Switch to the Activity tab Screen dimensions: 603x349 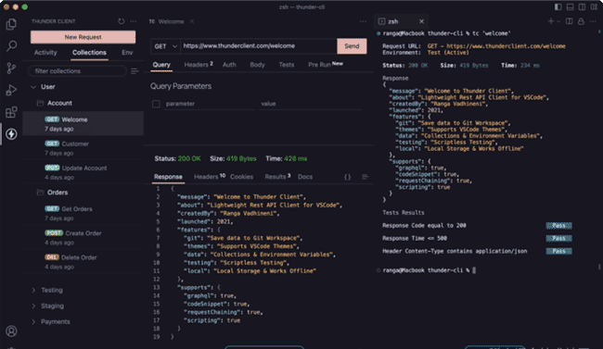pos(45,53)
